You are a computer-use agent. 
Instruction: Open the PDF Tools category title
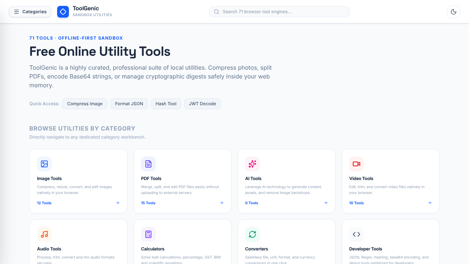(x=151, y=179)
